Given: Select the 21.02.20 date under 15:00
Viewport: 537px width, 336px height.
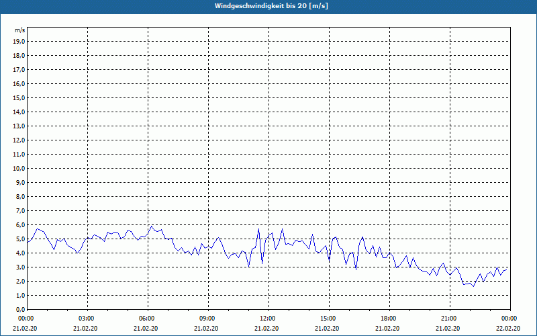Looking at the screenshot, I should (x=327, y=328).
